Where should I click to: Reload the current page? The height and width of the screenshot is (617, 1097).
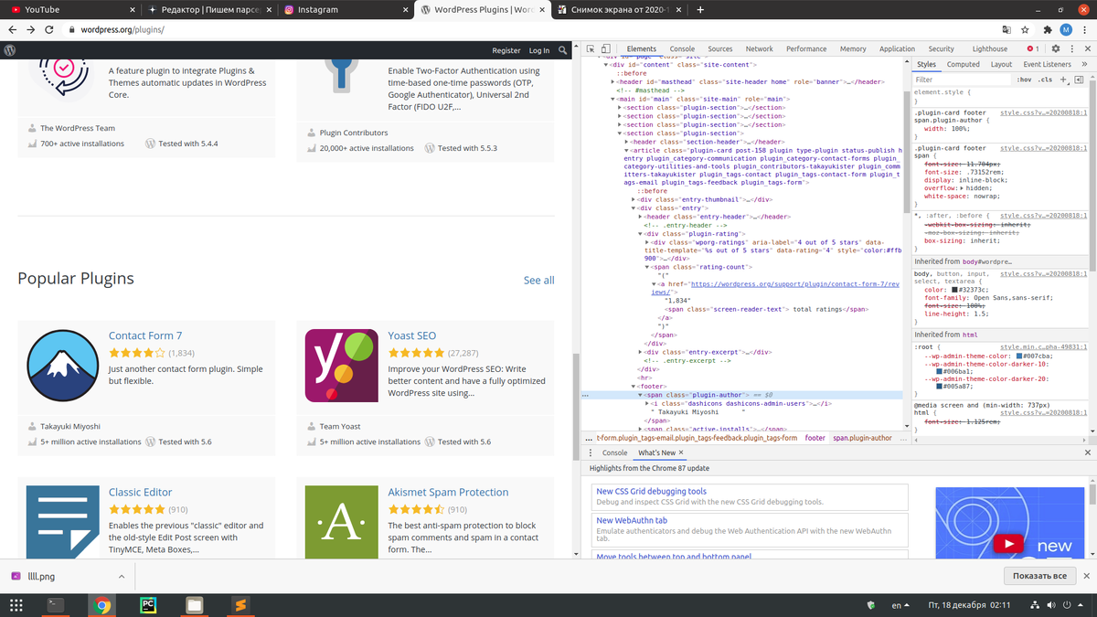tap(51, 29)
